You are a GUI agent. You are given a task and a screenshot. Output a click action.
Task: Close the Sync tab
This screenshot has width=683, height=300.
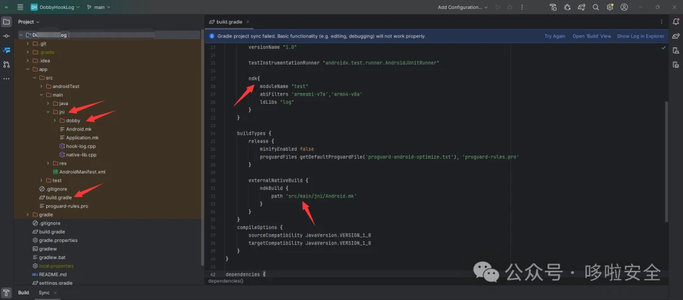tap(56, 292)
